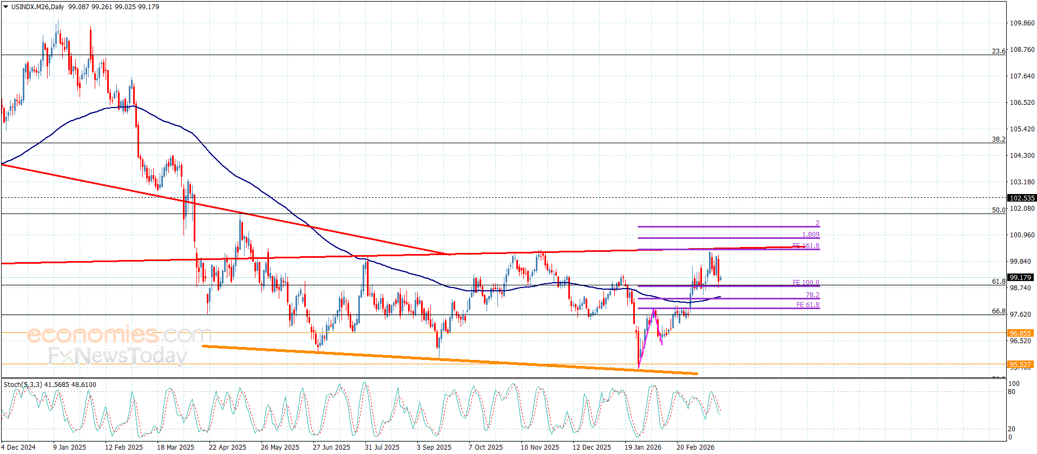The width and height of the screenshot is (1037, 454).
Task: Select the orange support trendline
Action: click(450, 359)
